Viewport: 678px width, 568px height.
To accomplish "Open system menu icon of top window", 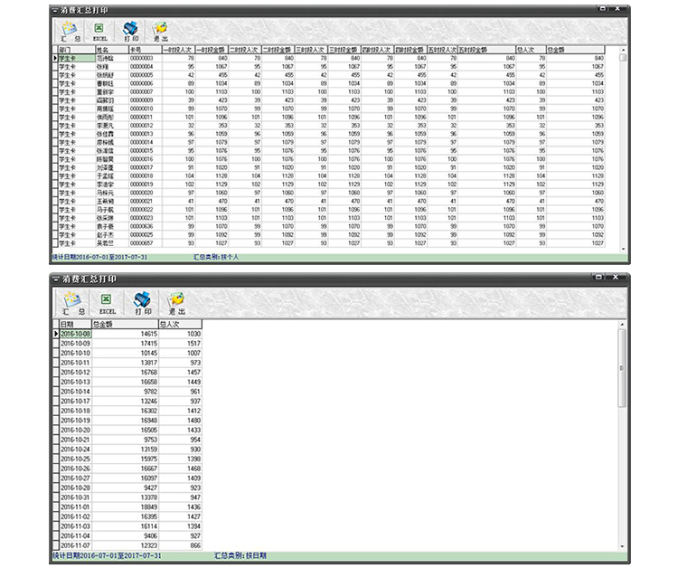I will click(55, 10).
